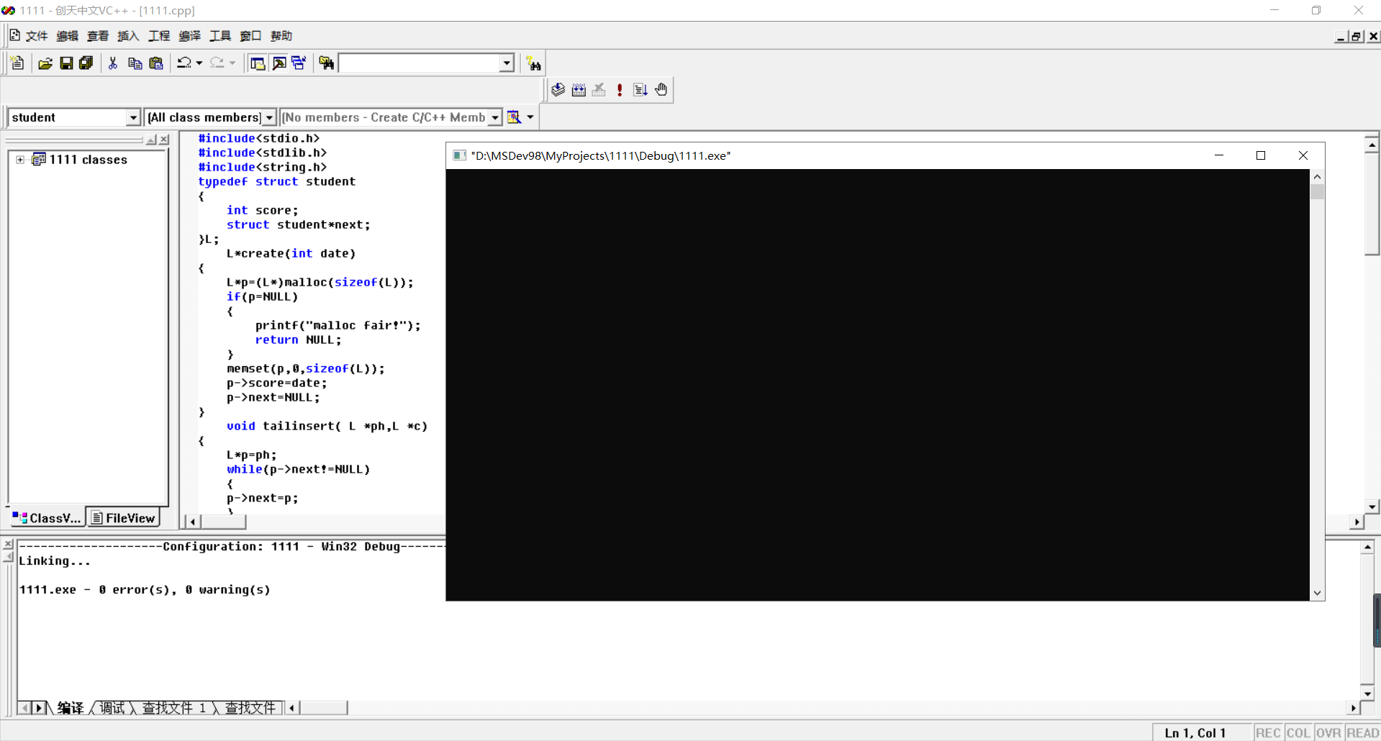Viewport: 1381px width, 741px height.
Task: Open the 查看 menu
Action: click(x=98, y=36)
